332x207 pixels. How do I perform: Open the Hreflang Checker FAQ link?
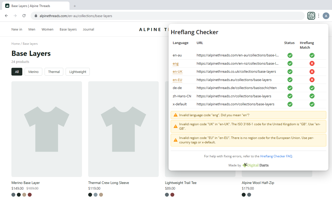(276, 156)
